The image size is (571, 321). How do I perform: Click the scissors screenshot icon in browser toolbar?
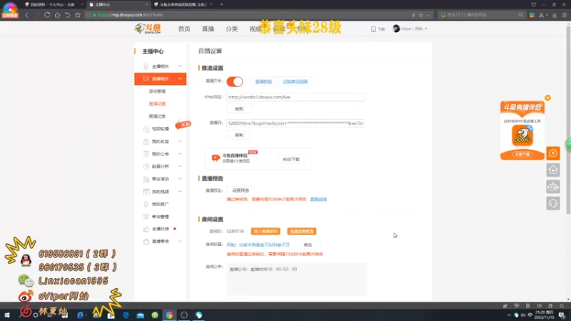542,15
